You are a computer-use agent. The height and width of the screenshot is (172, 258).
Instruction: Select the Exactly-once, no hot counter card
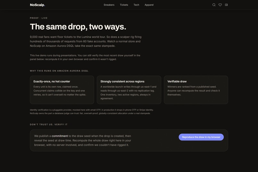(x=62, y=90)
